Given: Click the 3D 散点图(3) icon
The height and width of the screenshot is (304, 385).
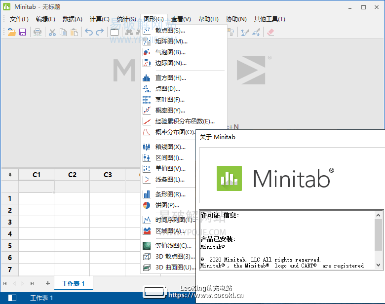Looking at the screenshot, I should pos(147,257).
